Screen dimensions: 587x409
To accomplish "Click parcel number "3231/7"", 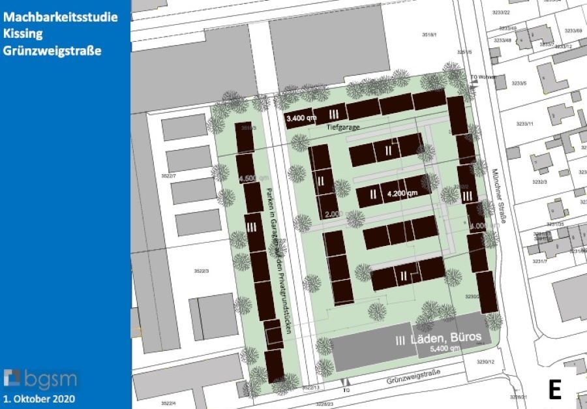I will pos(540,261).
